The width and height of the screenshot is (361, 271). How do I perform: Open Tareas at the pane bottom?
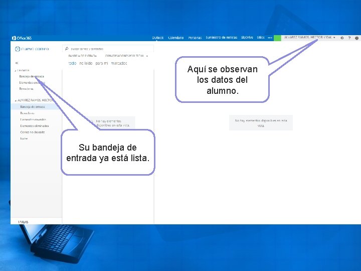[x=23, y=222]
